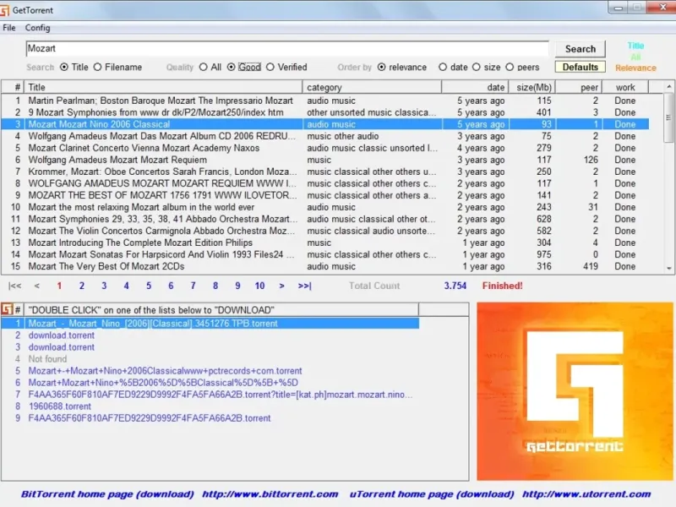Select the Filename search radio button

pyautogui.click(x=98, y=68)
